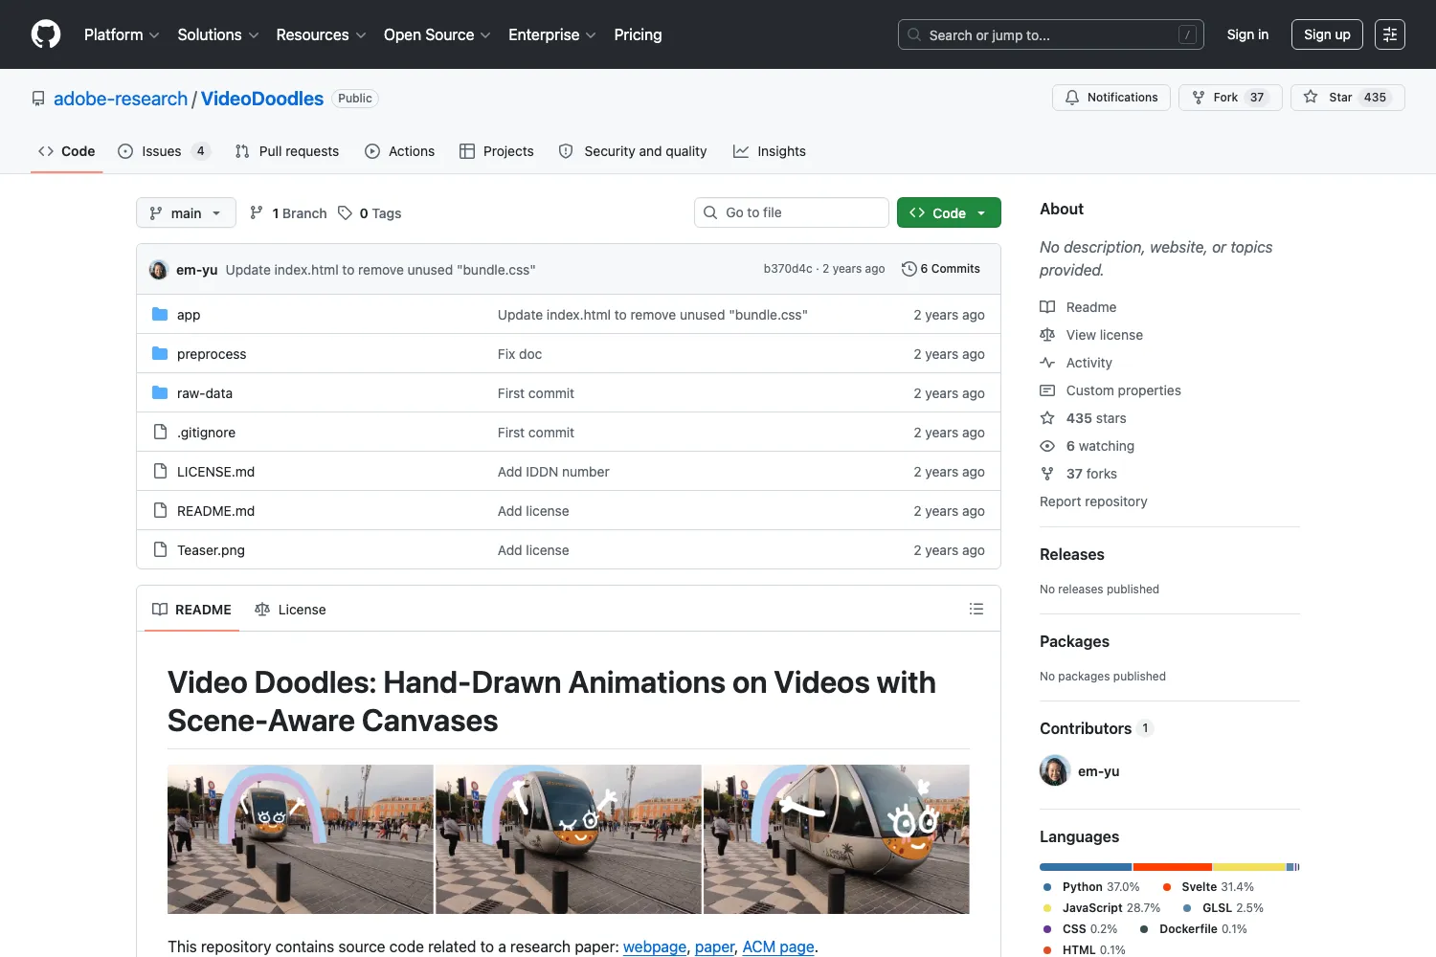Expand the Open Source menu
The width and height of the screenshot is (1436, 957).
coord(438,34)
